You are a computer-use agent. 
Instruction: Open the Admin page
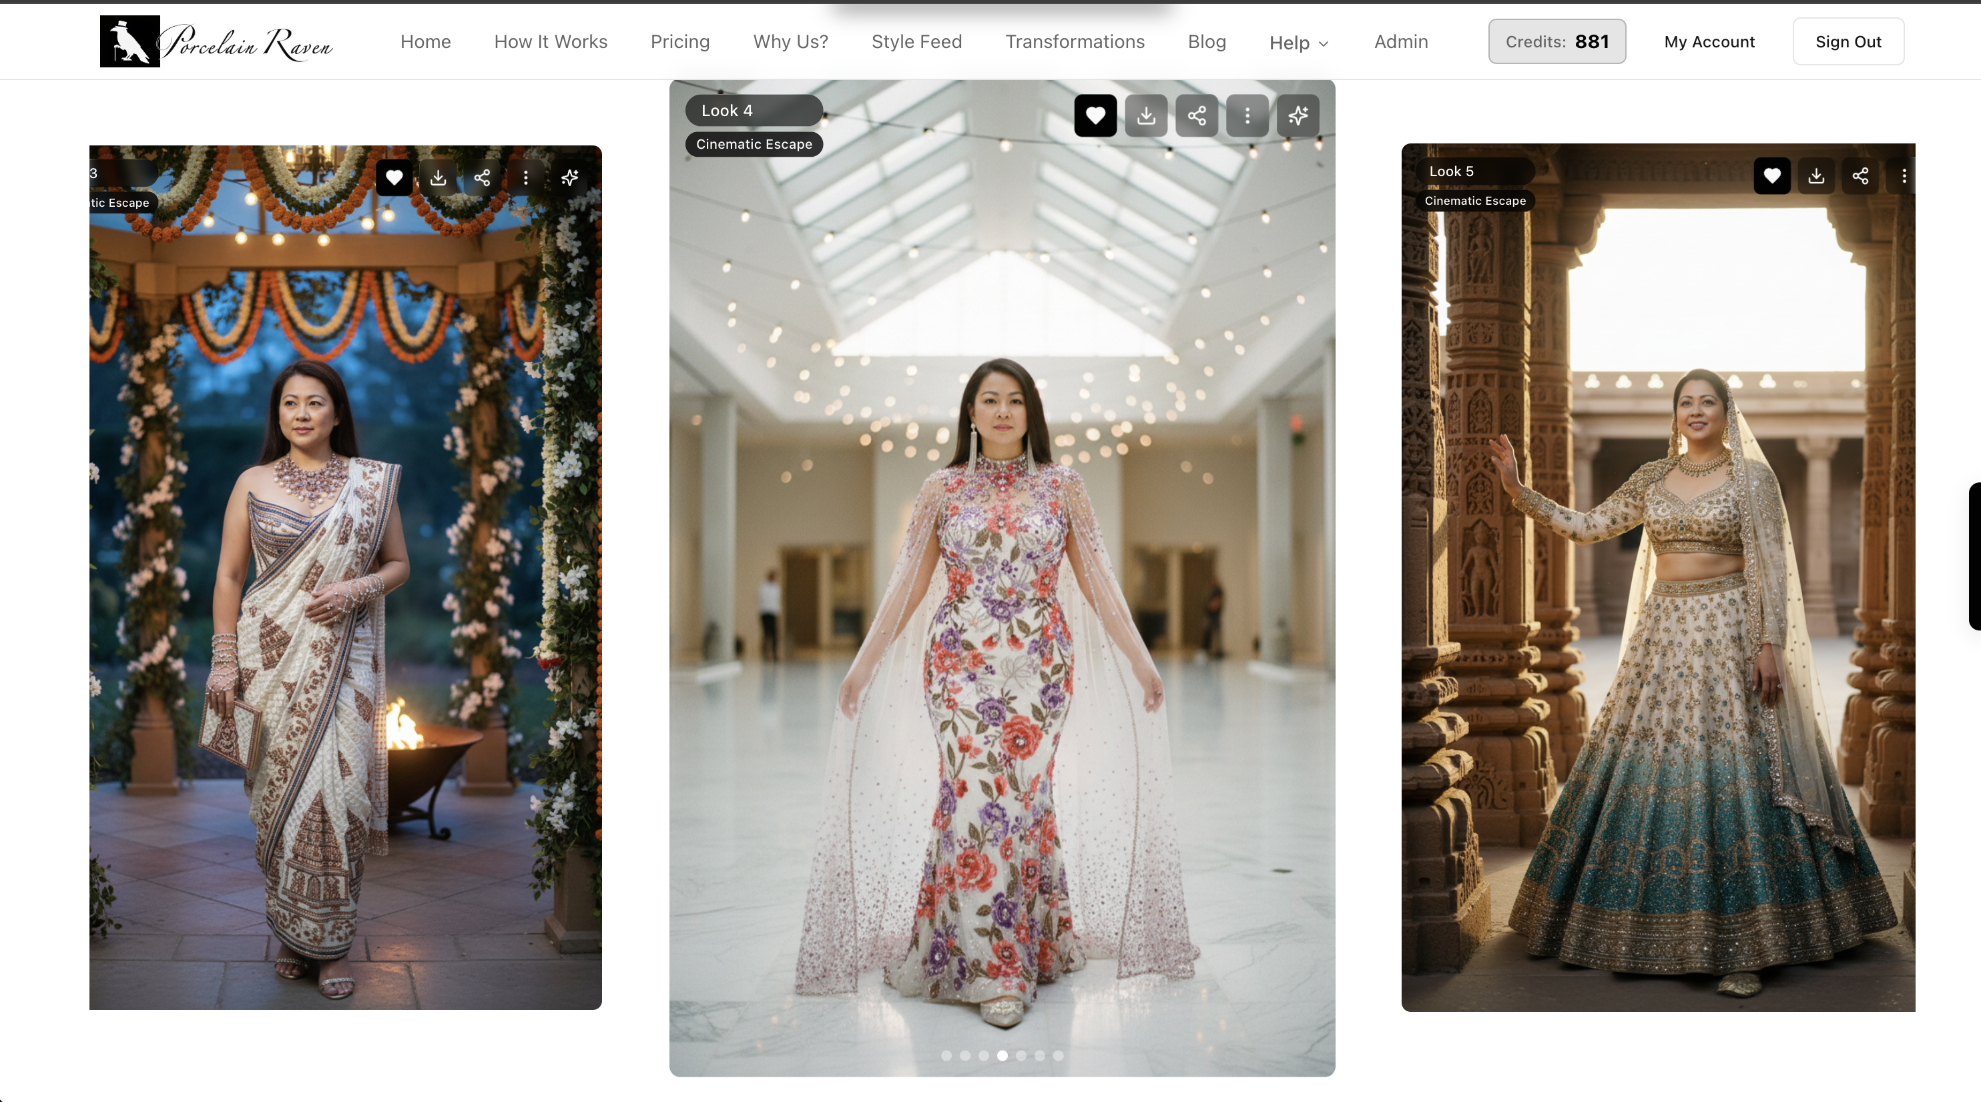click(1400, 41)
